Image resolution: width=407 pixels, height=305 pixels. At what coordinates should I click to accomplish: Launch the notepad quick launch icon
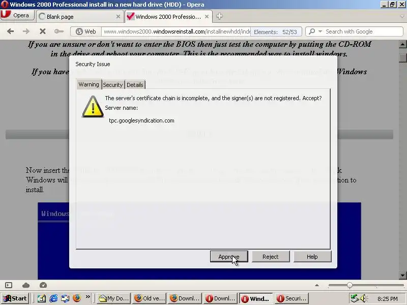coord(41,298)
